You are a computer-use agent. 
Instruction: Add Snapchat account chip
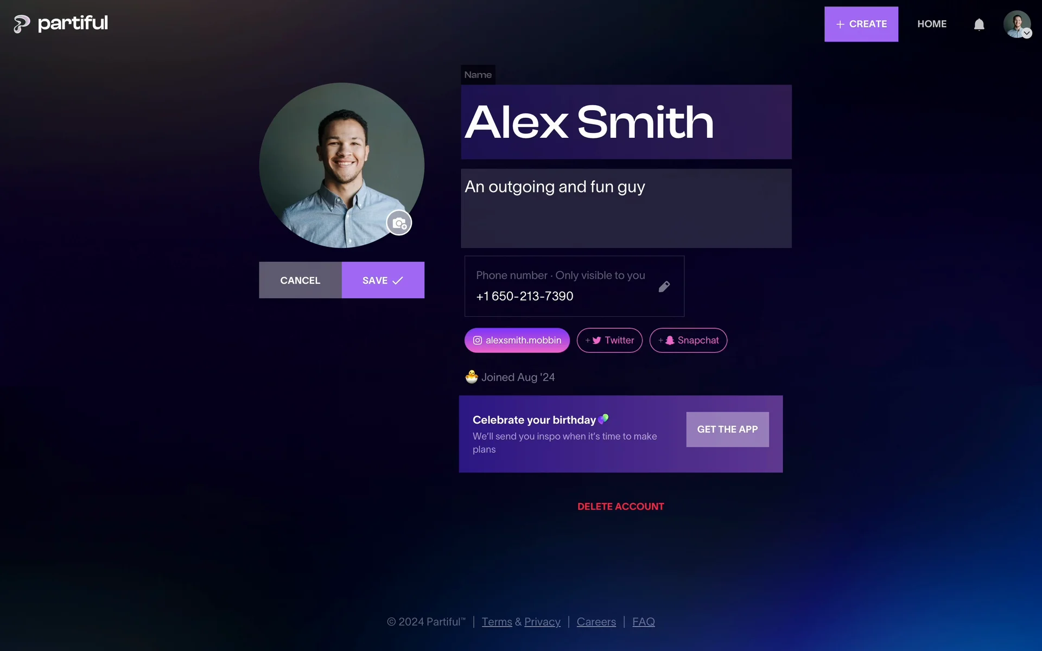[688, 340]
